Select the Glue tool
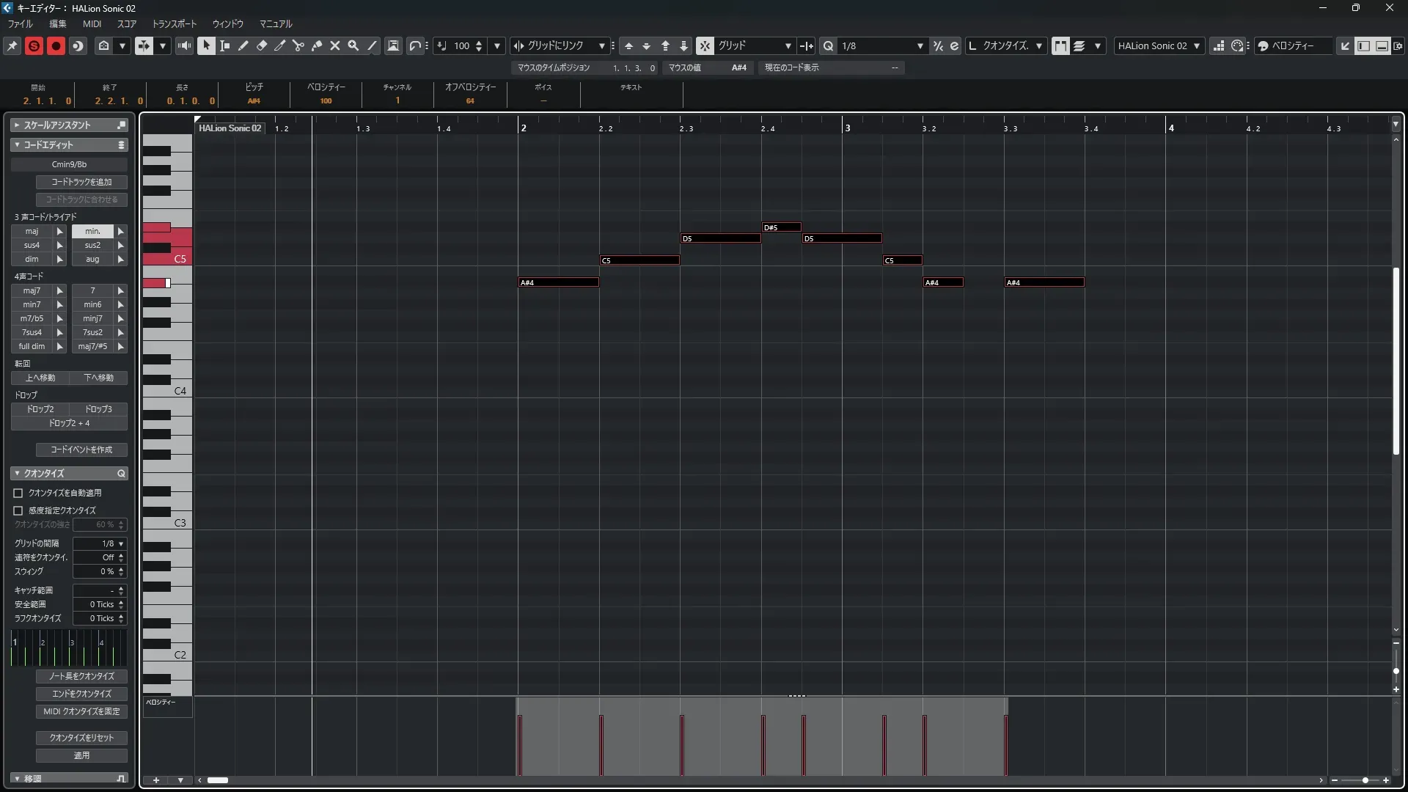The height and width of the screenshot is (792, 1408). tap(317, 45)
